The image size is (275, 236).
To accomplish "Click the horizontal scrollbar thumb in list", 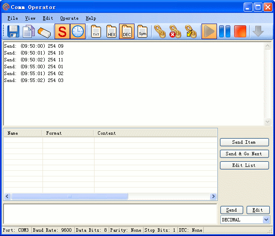I will coord(70,196).
